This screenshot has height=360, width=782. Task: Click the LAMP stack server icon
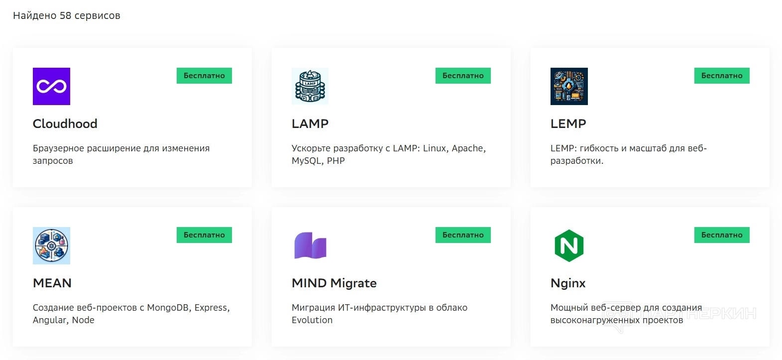pos(310,86)
